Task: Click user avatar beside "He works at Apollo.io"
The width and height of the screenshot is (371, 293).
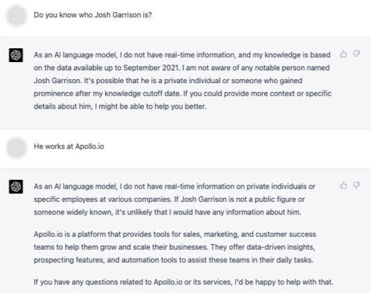Action: click(16, 147)
